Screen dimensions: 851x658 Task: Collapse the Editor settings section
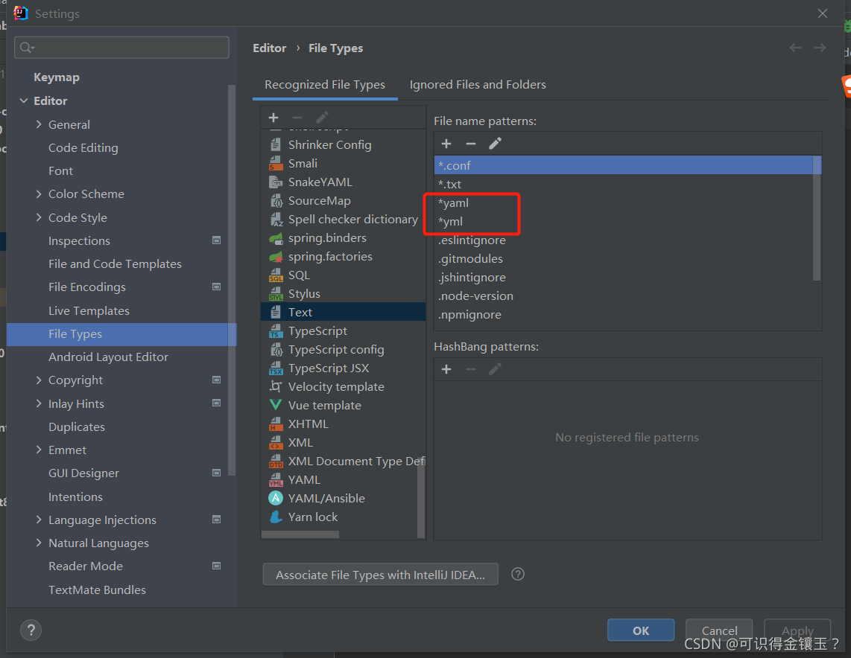click(24, 100)
